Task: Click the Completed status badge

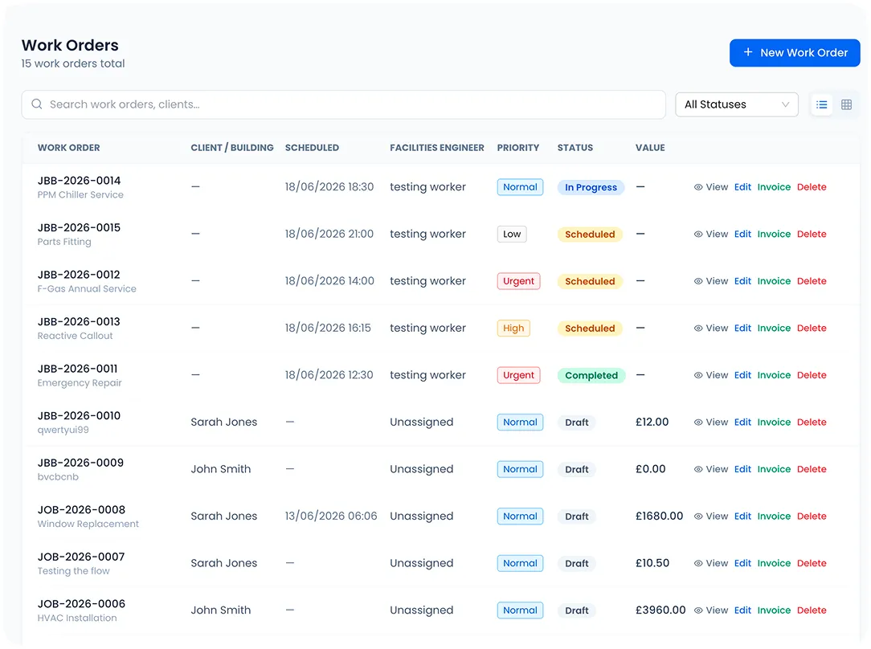Action: tap(591, 375)
